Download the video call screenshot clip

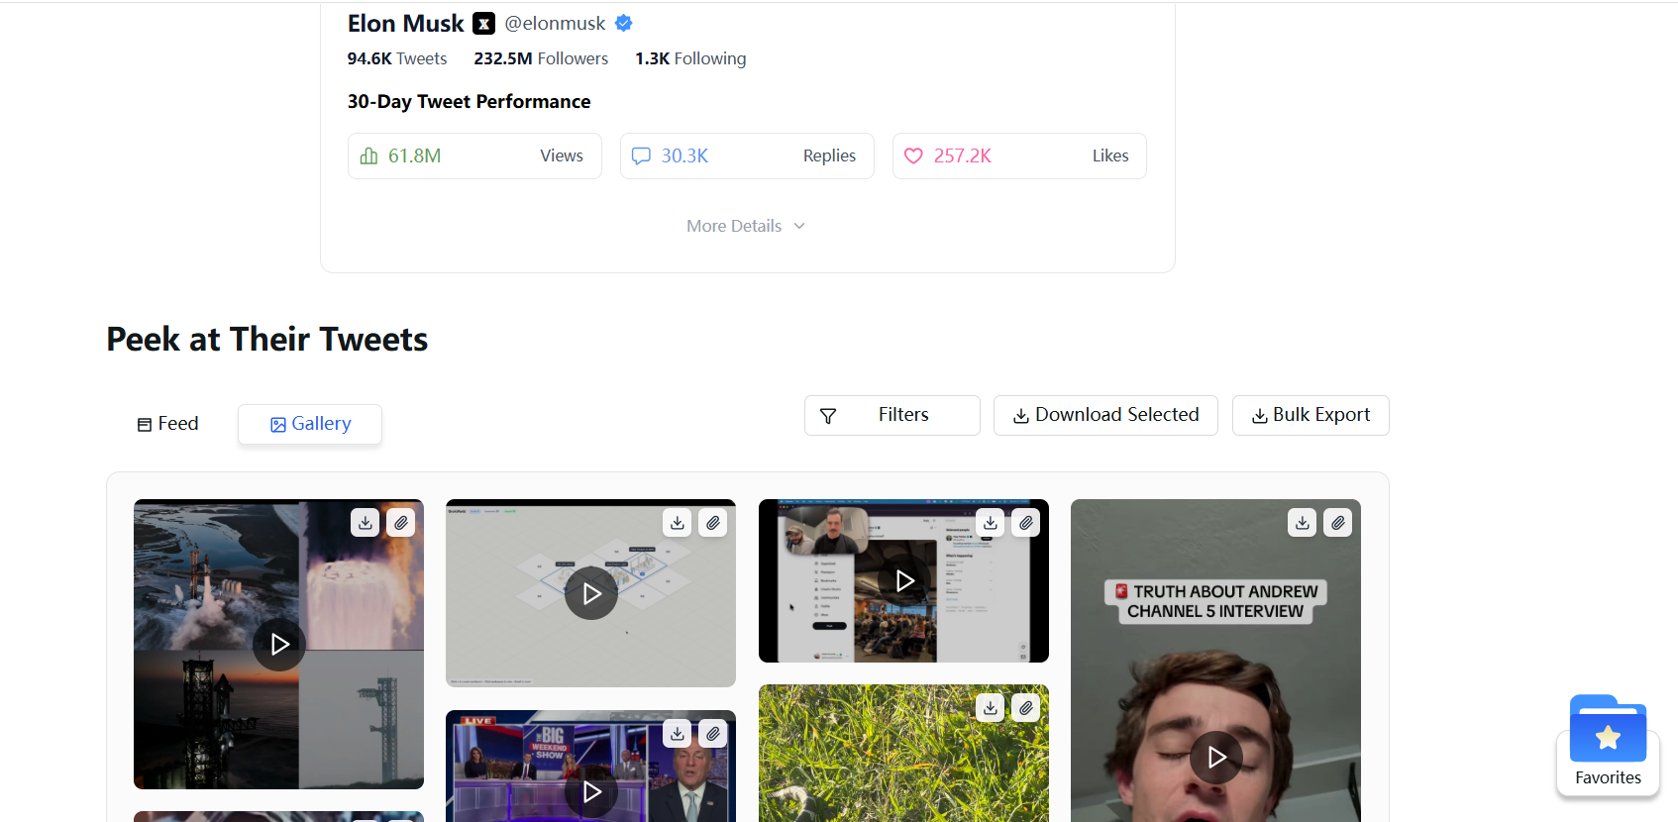point(991,523)
